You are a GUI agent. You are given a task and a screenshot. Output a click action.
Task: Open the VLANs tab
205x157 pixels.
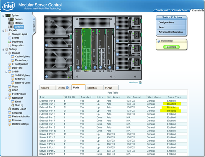[x=108, y=88]
